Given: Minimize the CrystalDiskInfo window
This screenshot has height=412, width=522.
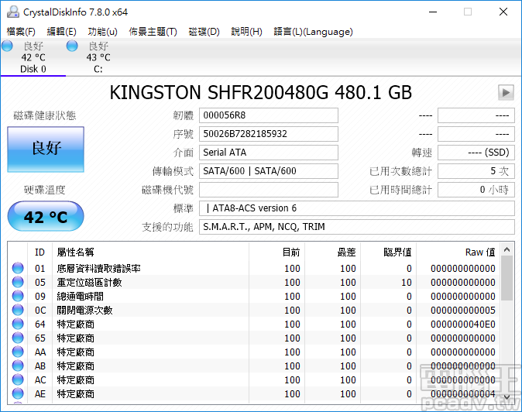Looking at the screenshot, I should click(433, 12).
